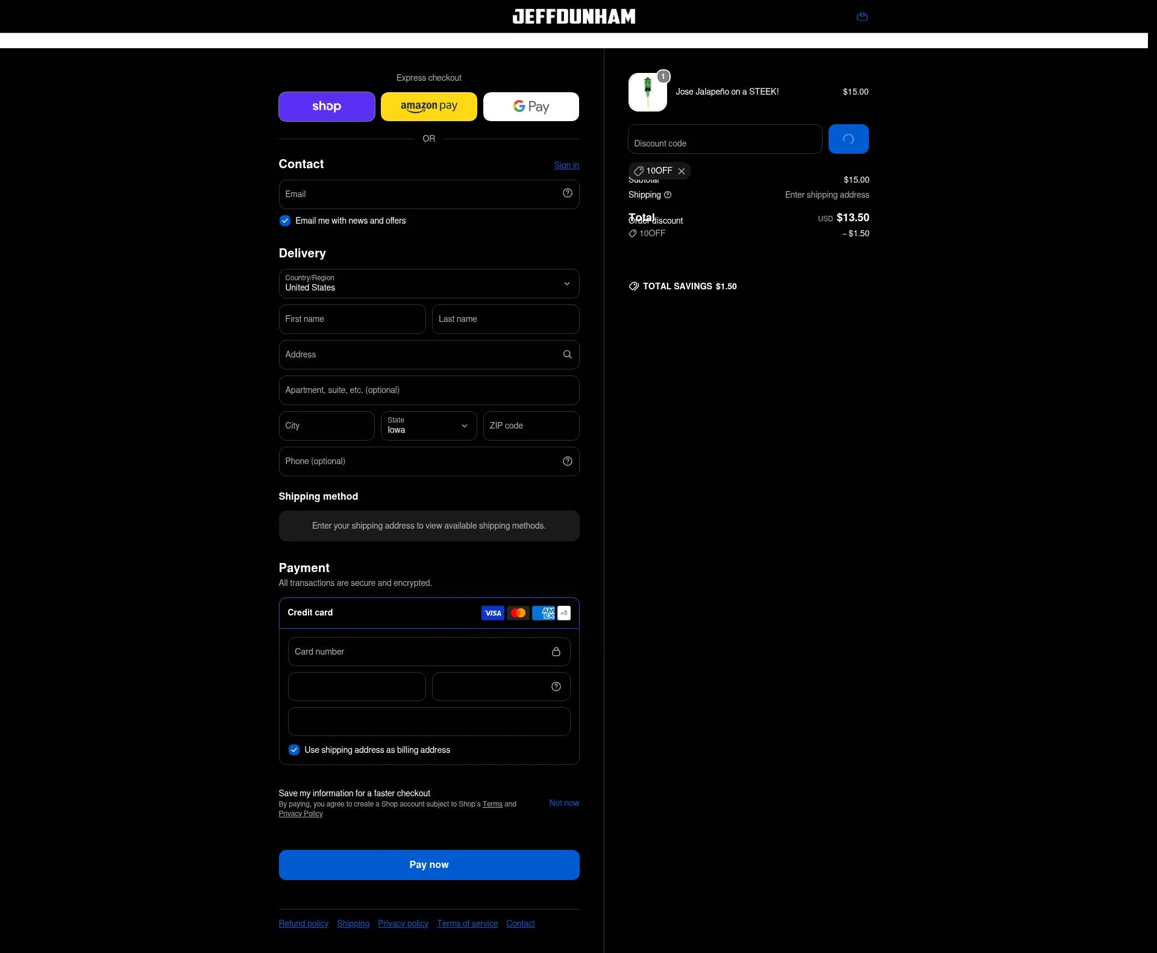Image resolution: width=1157 pixels, height=953 pixels.
Task: Apply the discount code button
Action: tap(848, 139)
